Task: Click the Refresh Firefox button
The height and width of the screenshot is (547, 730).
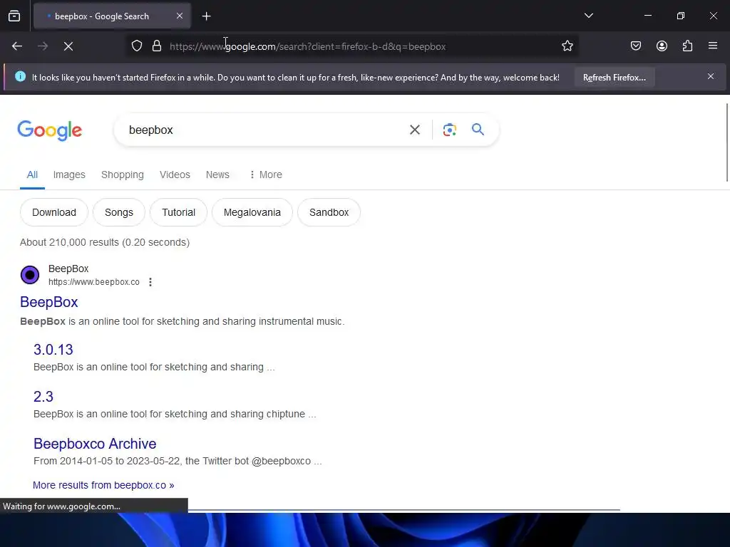Action: point(614,77)
